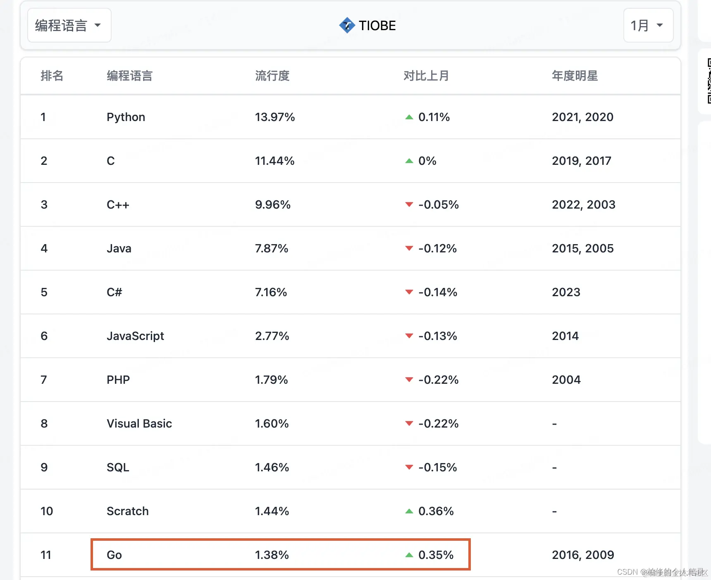Click the 7.16% popularity value

click(x=271, y=292)
